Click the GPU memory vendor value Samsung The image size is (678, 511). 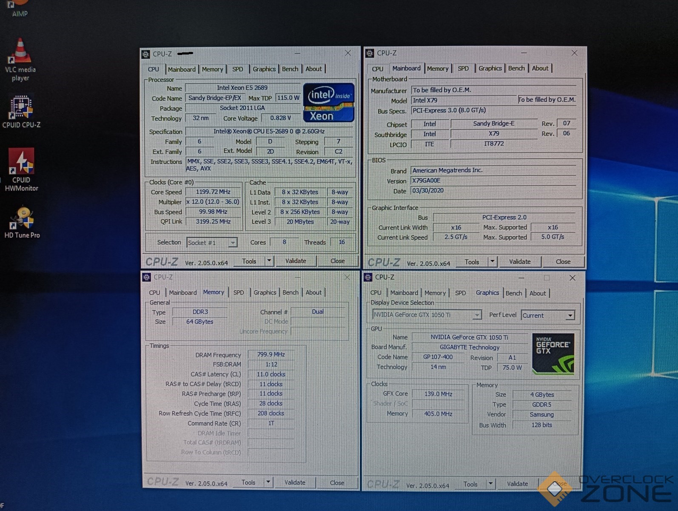click(541, 415)
